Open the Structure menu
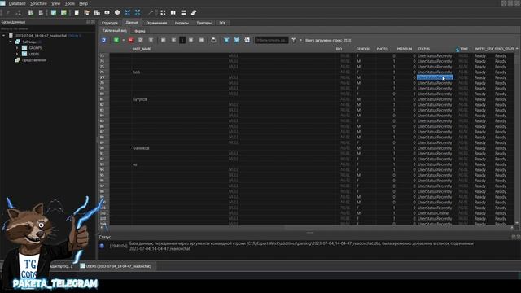This screenshot has height=293, width=521. pyautogui.click(x=38, y=3)
